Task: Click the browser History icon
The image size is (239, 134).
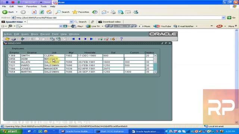Action: tap(95, 12)
